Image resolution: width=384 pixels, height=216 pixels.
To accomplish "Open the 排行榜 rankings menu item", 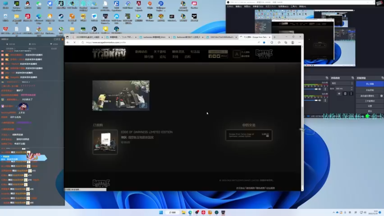I will (149, 57).
